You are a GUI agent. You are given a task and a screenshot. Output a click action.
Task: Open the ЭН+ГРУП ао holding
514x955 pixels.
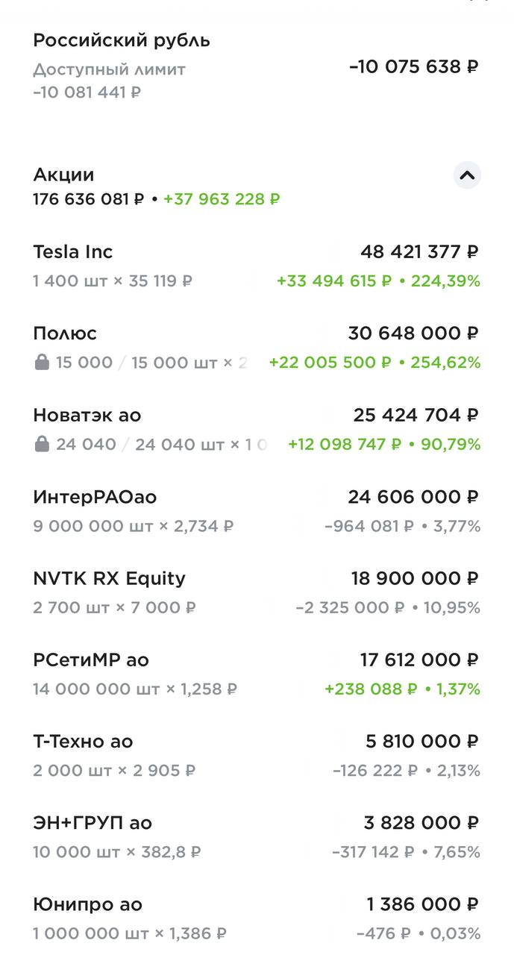tap(93, 823)
